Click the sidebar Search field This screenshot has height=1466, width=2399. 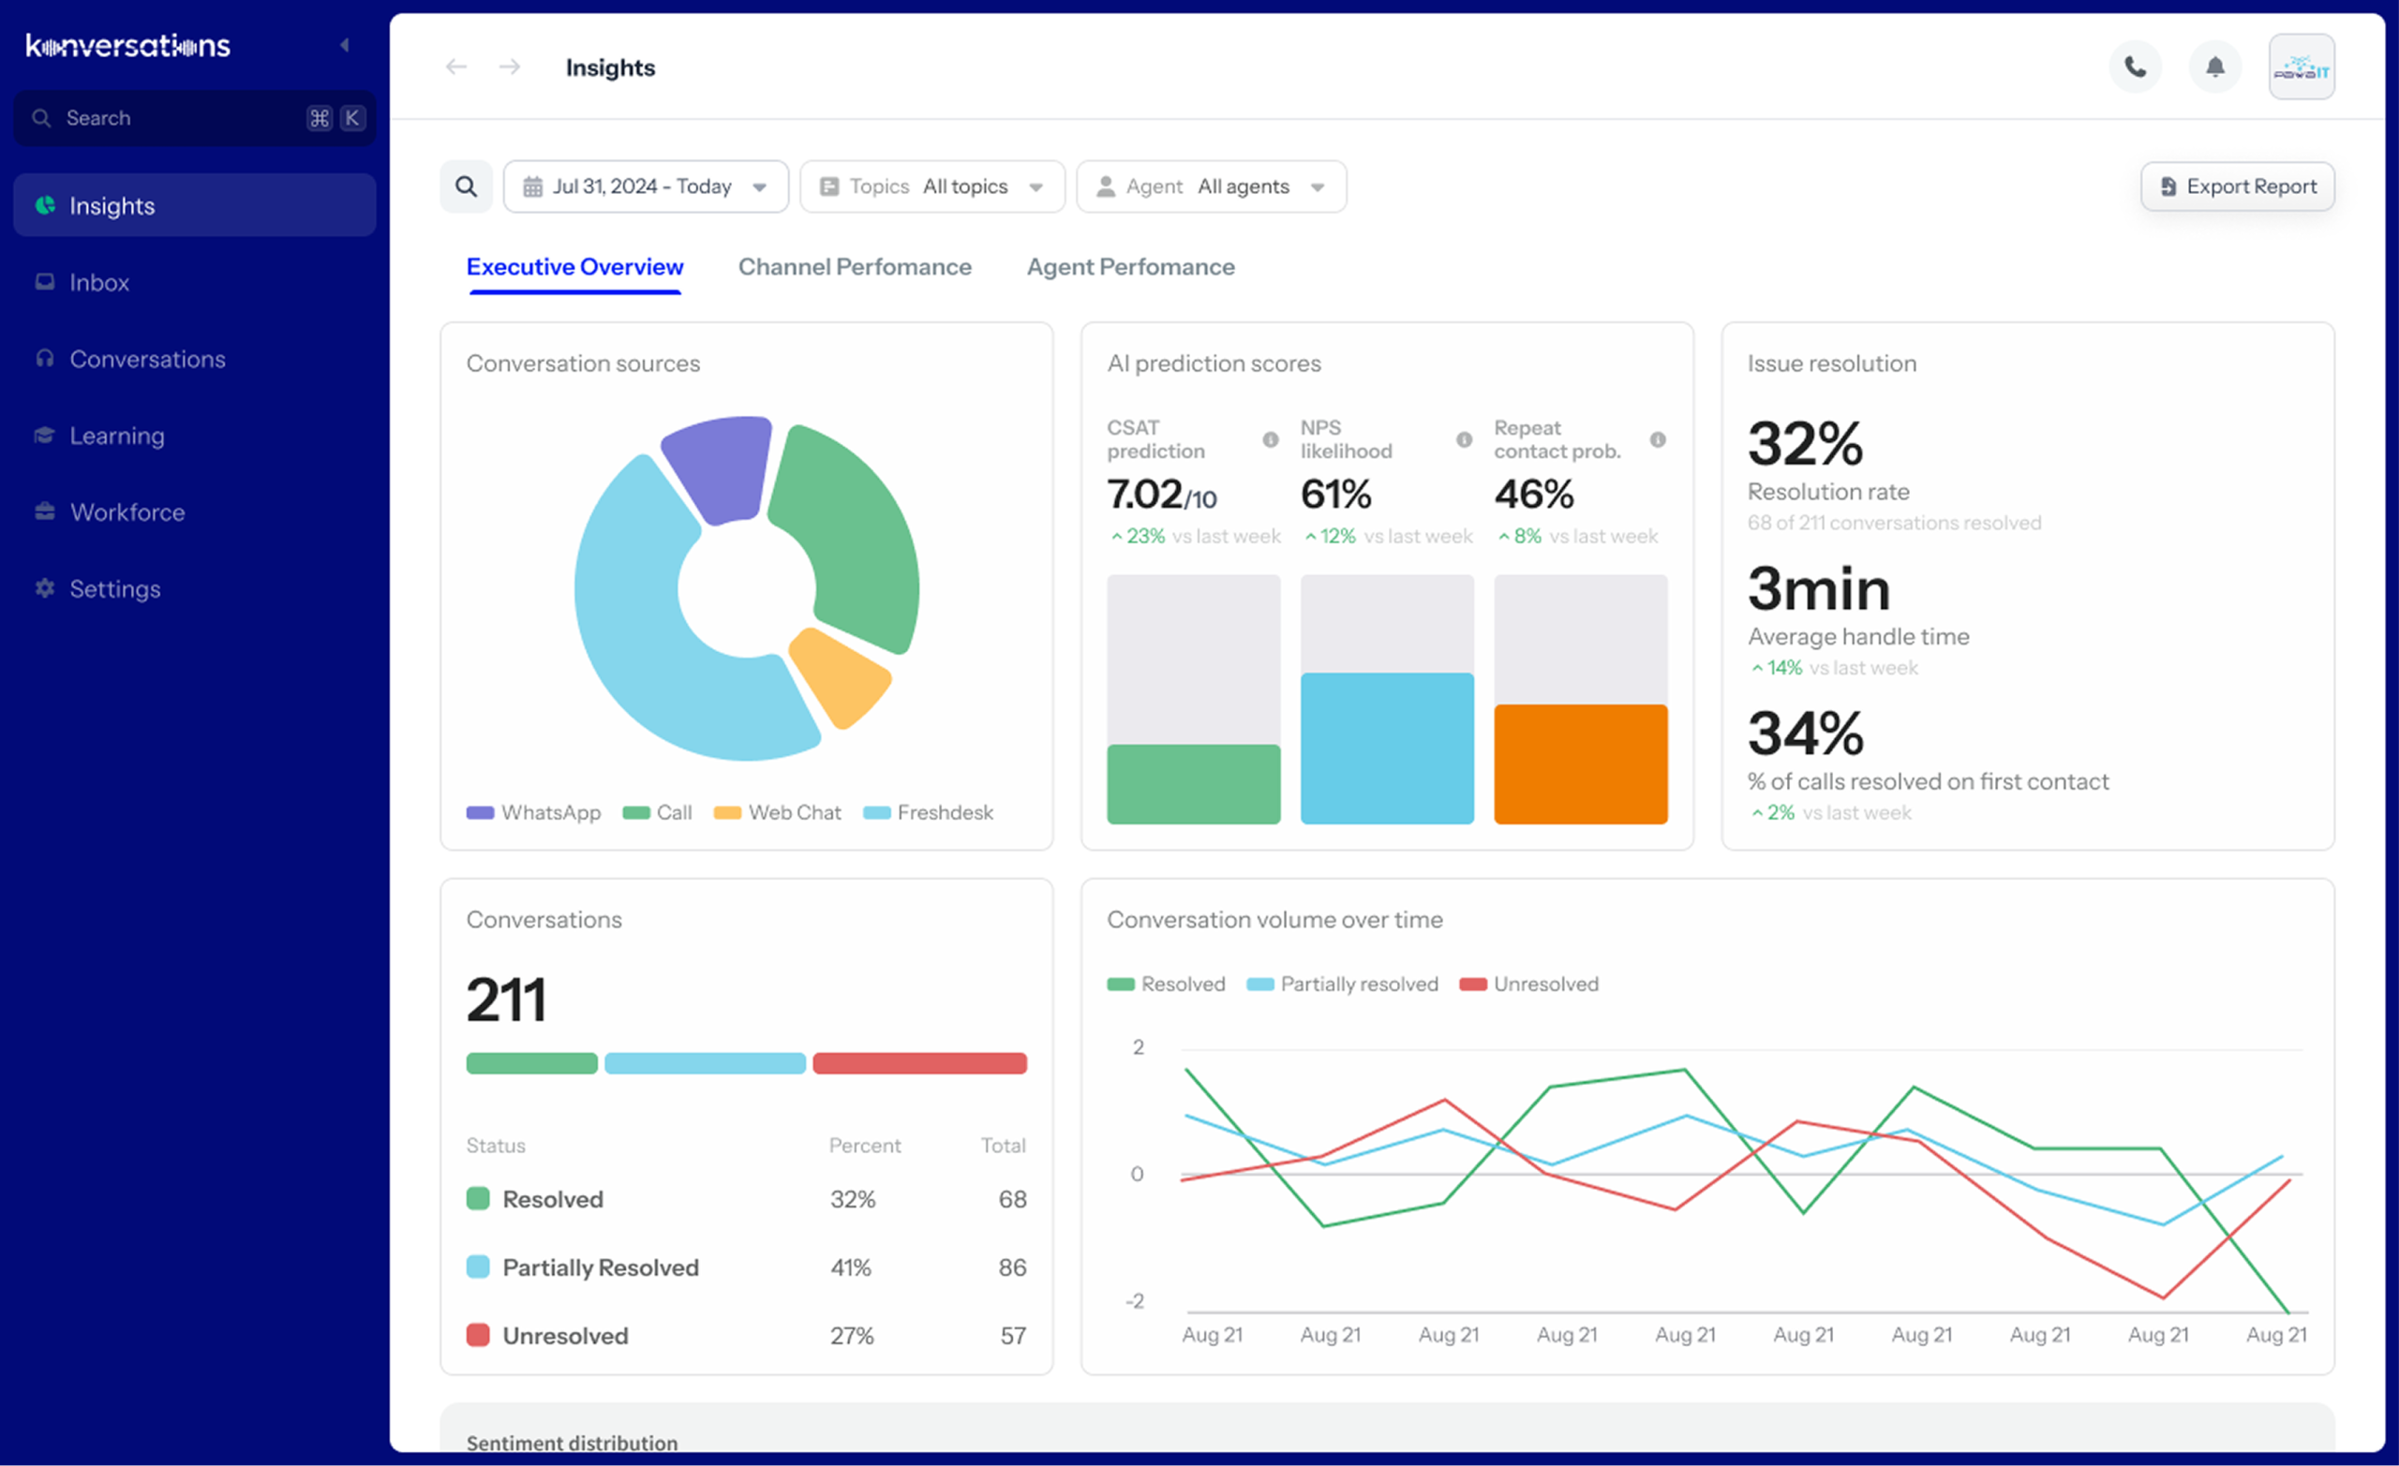pyautogui.click(x=185, y=119)
